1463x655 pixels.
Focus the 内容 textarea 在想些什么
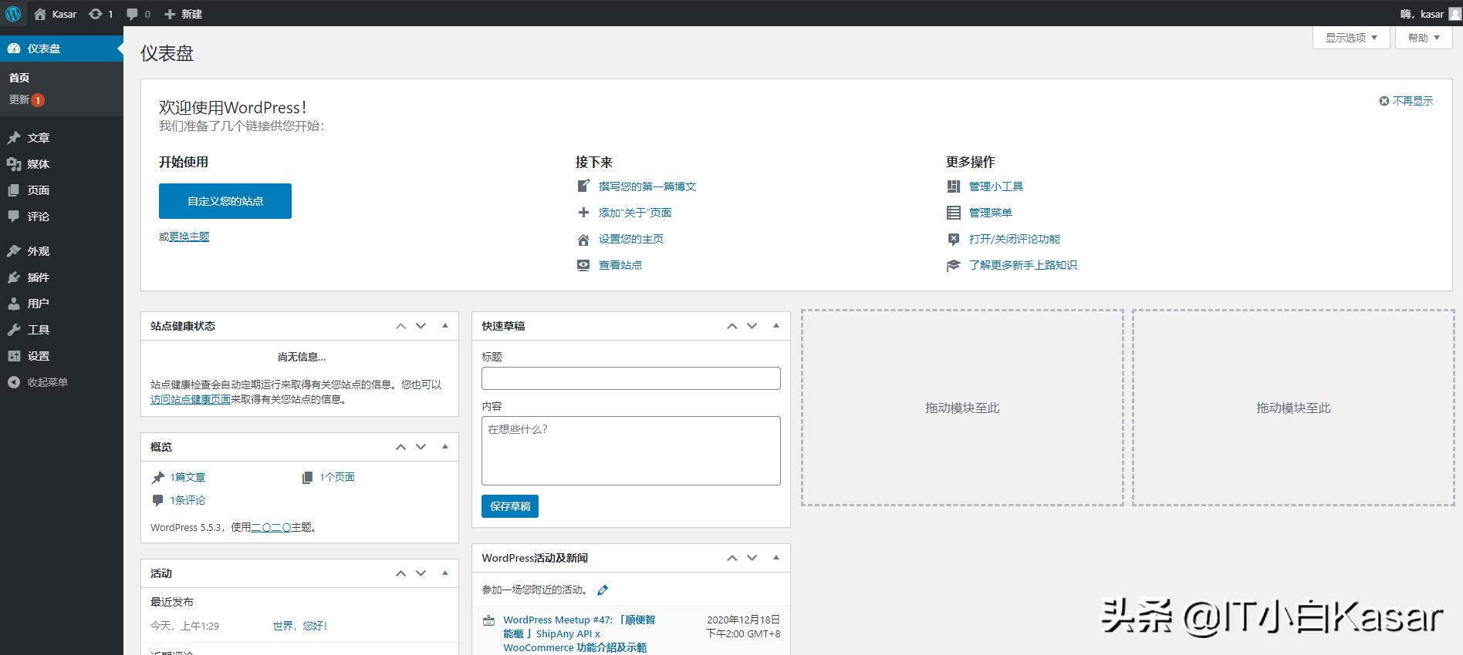631,451
